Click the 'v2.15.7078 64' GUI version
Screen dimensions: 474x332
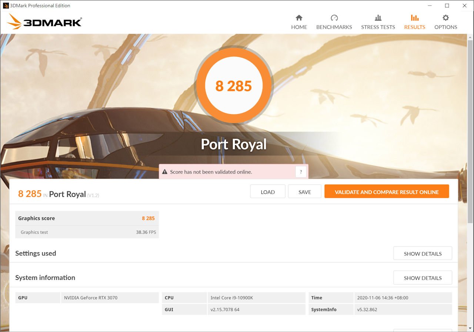225,309
